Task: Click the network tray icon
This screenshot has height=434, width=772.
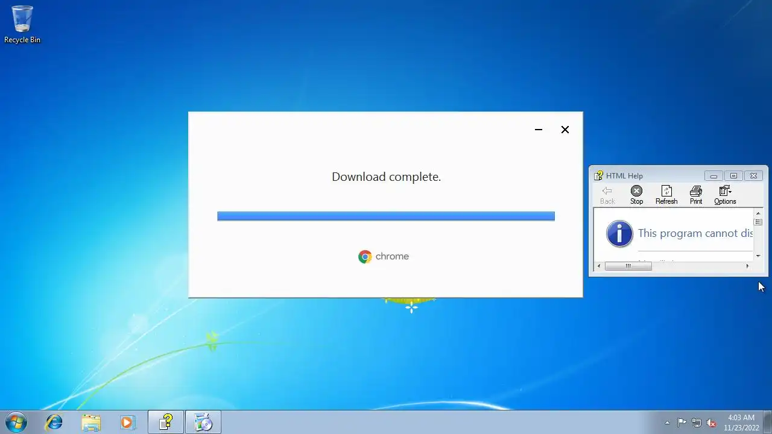Action: (x=697, y=423)
